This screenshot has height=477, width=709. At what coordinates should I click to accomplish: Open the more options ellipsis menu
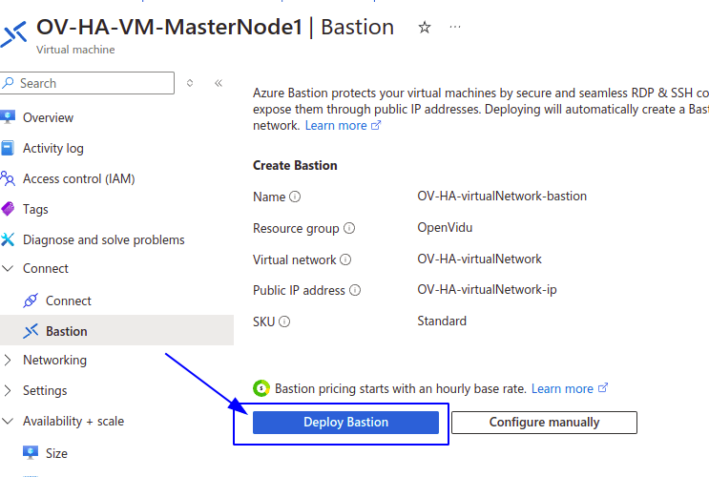(455, 27)
